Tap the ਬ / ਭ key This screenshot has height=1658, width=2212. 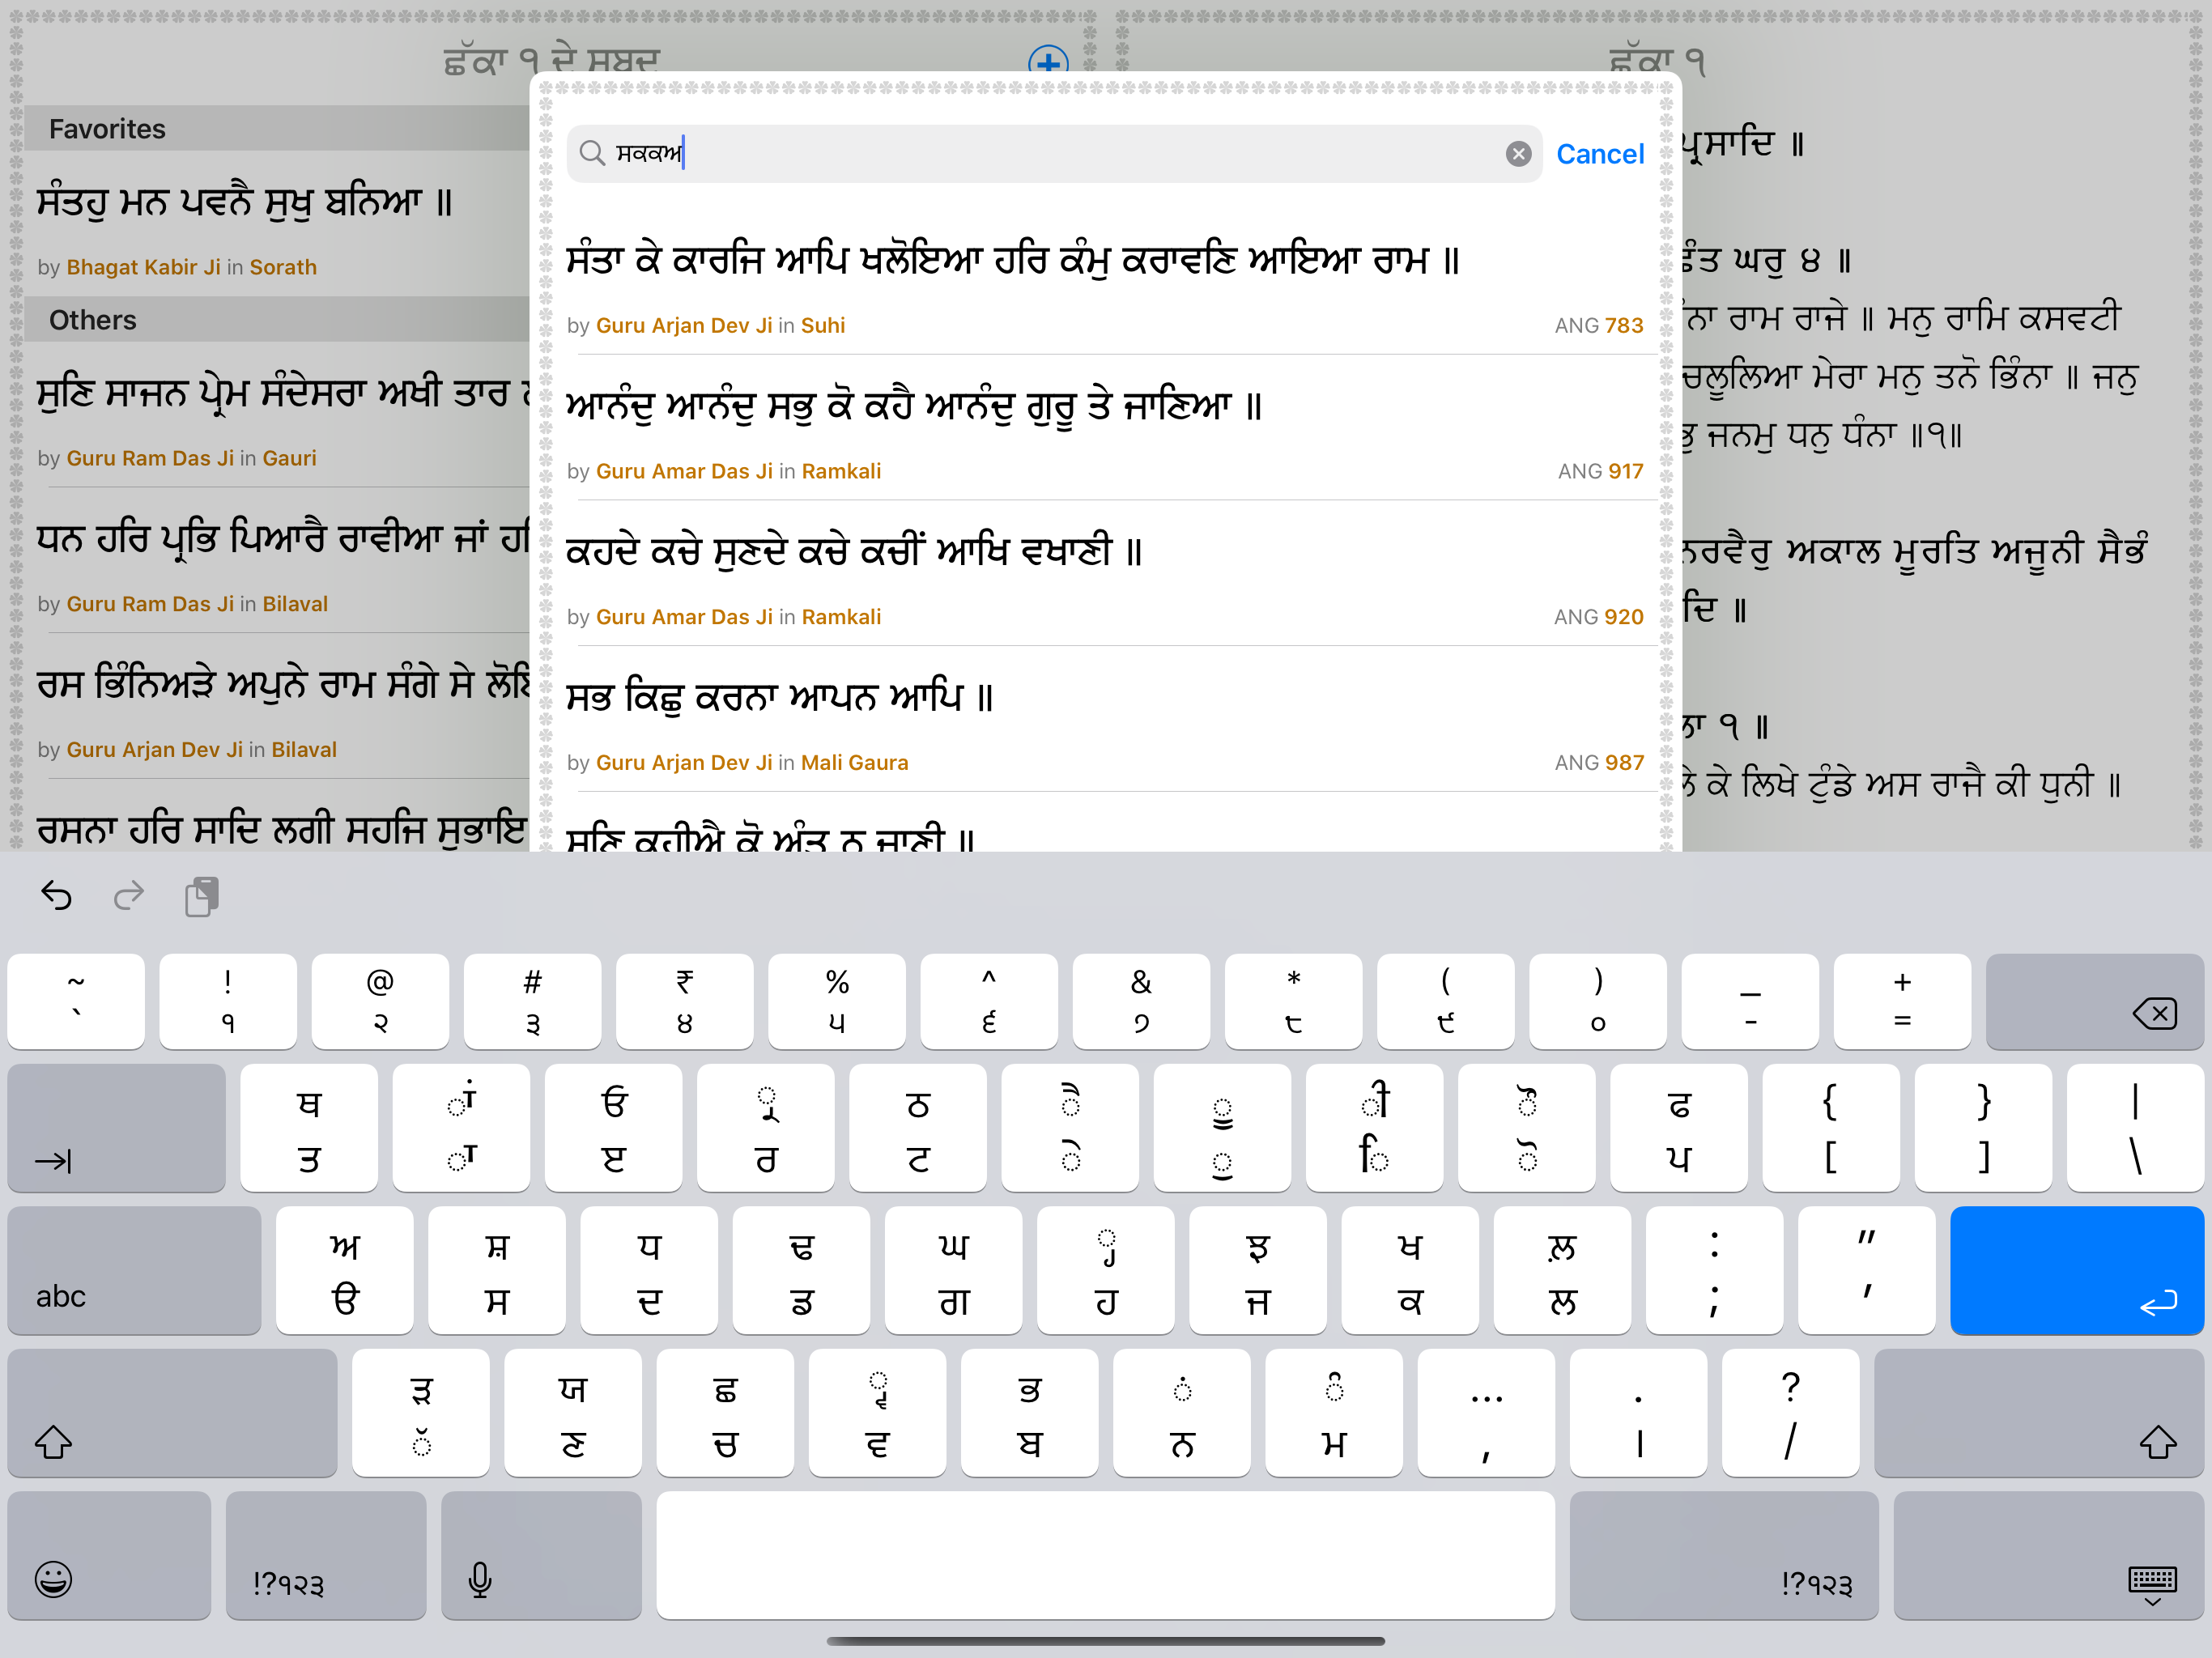[x=1030, y=1412]
